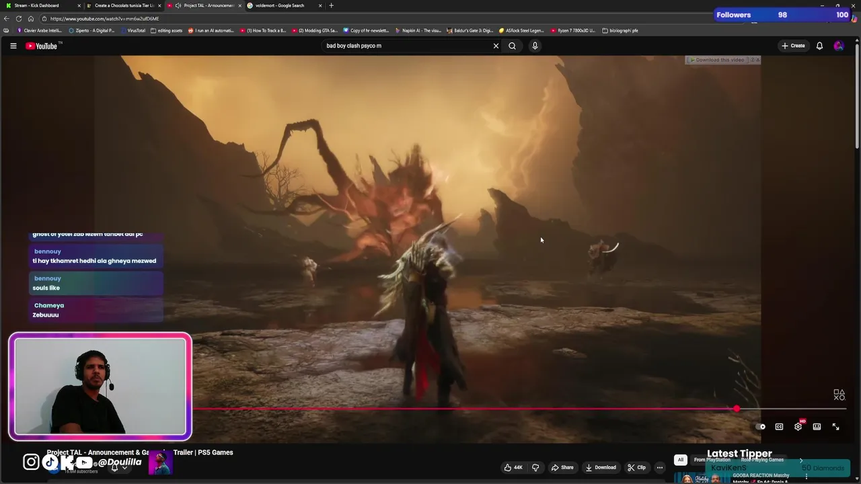The image size is (861, 484).
Task: Open Clavier Arabe bookmark
Action: [39, 30]
